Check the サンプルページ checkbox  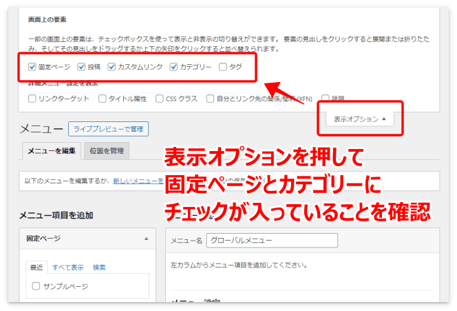coord(36,286)
